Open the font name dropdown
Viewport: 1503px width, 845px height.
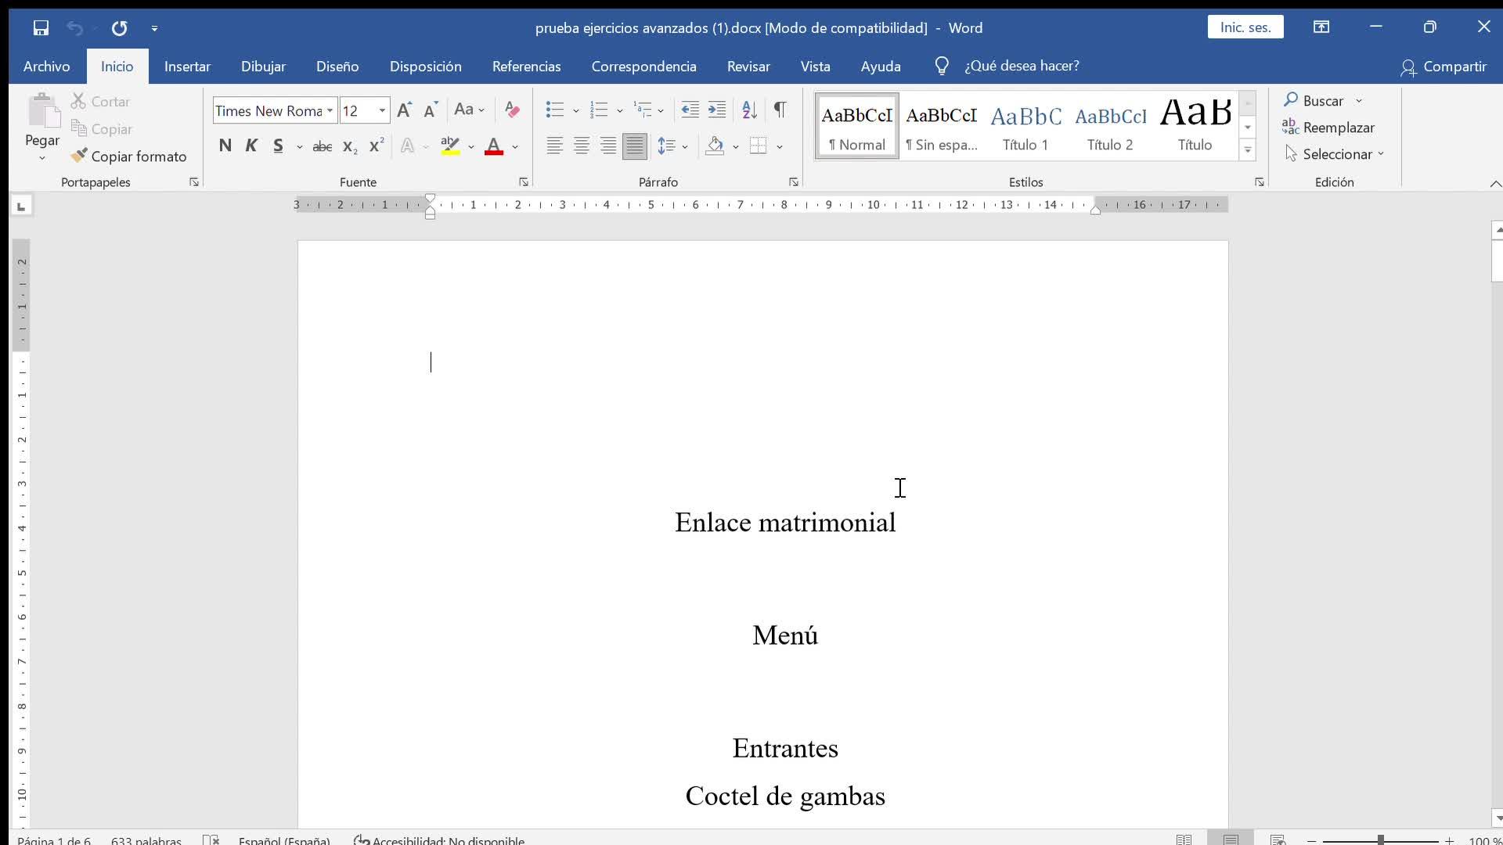330,110
